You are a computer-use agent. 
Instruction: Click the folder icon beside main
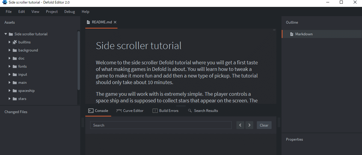click(14, 83)
